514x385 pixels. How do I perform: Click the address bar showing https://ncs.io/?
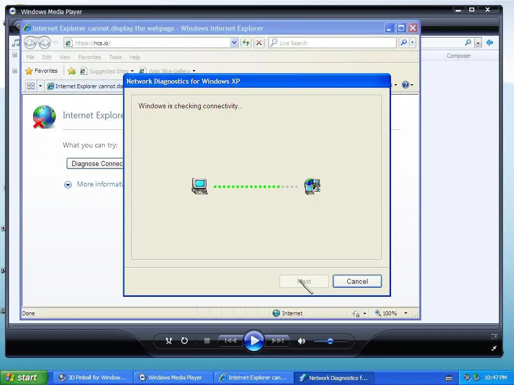click(148, 43)
